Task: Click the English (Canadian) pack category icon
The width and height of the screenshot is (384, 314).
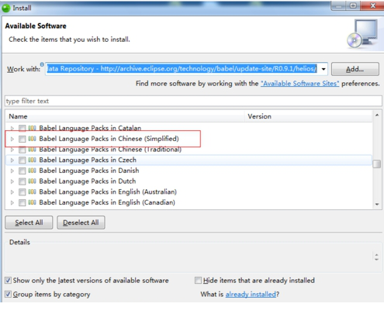Action: click(x=32, y=202)
